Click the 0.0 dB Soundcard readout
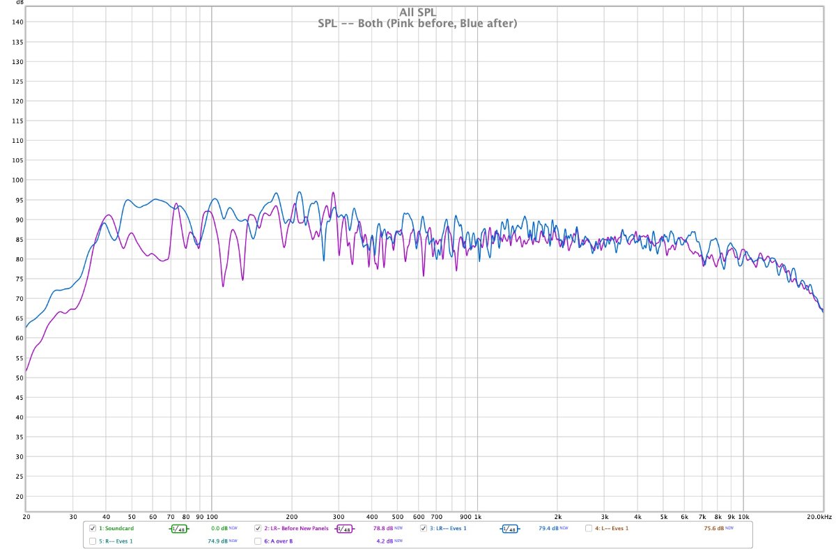This screenshot has height=549, width=836. (x=219, y=529)
